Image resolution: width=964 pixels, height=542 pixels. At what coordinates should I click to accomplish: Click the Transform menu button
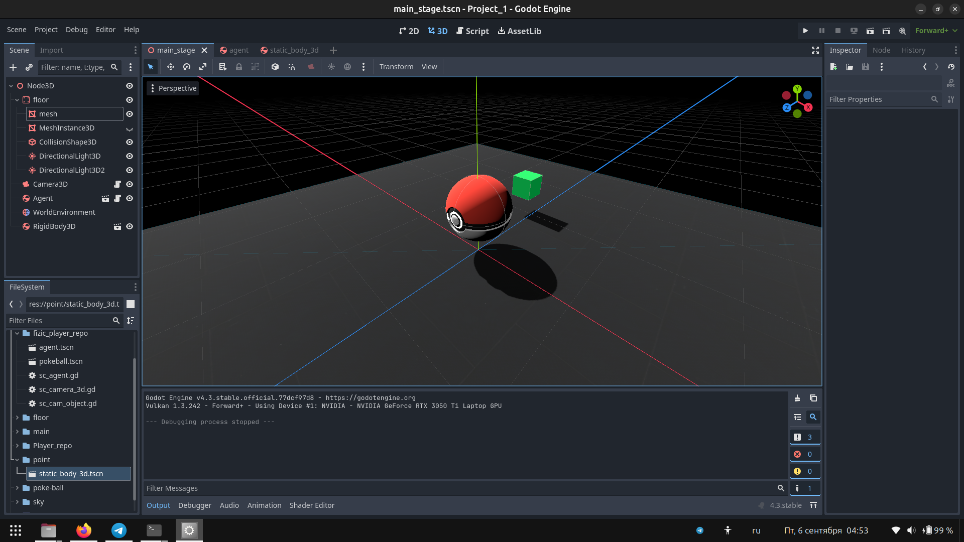click(396, 67)
